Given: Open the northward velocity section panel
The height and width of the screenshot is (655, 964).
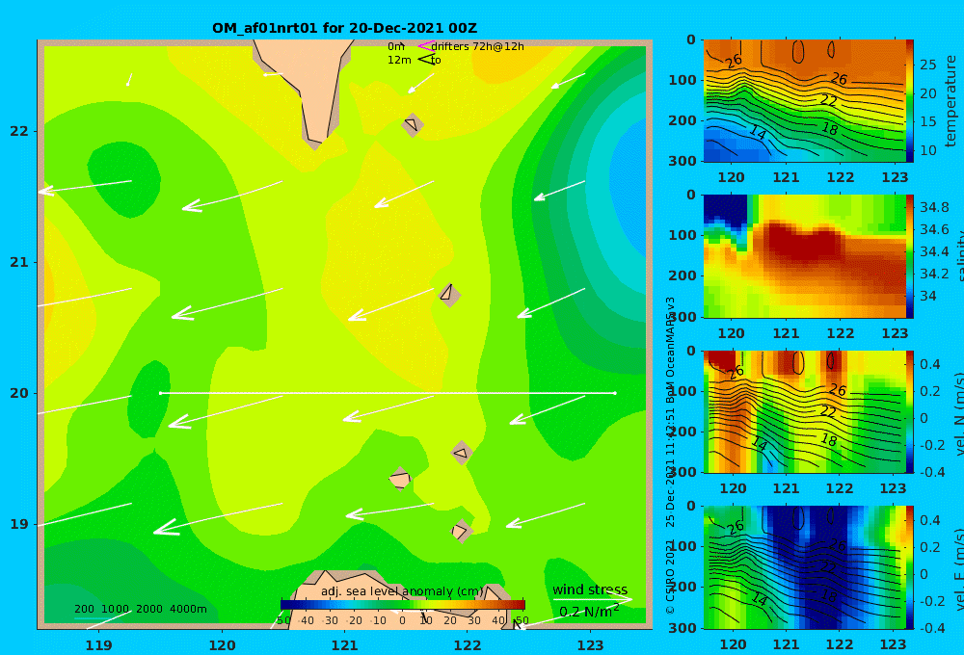Looking at the screenshot, I should click(x=805, y=411).
